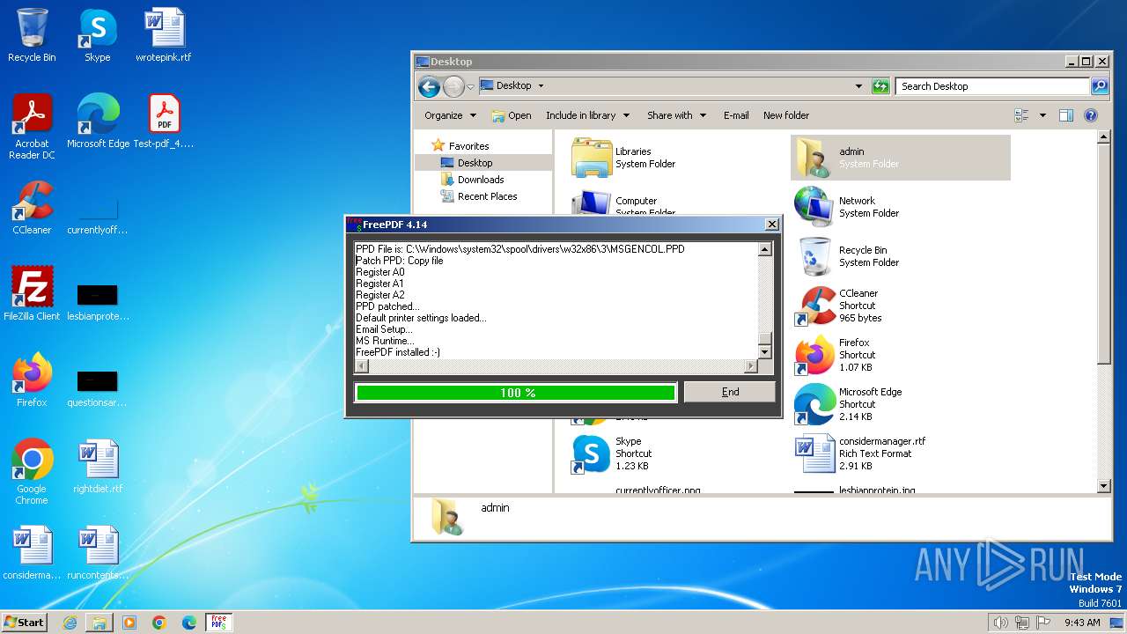Open the address bar history dropdown
The image size is (1127, 634).
tap(858, 86)
